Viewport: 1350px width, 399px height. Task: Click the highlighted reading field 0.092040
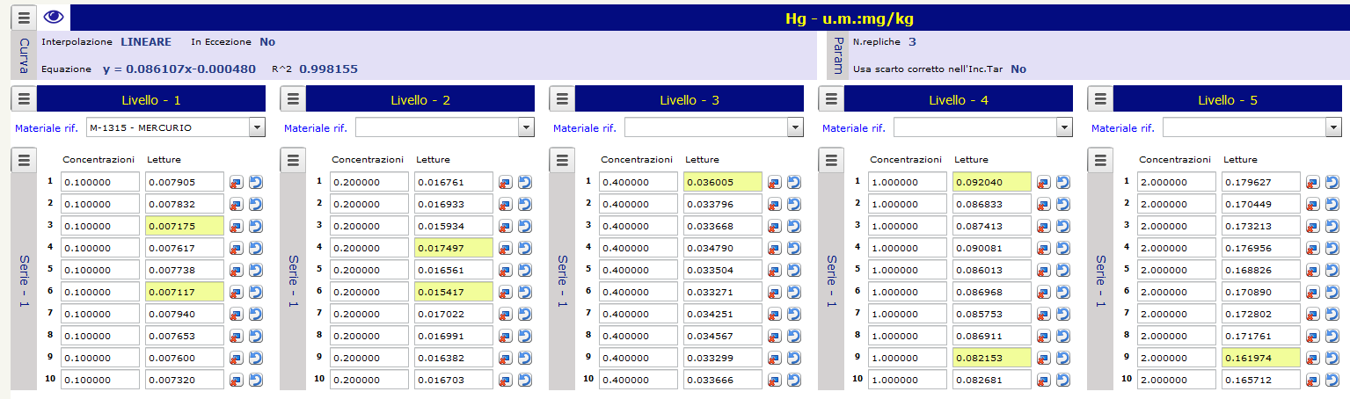click(990, 182)
